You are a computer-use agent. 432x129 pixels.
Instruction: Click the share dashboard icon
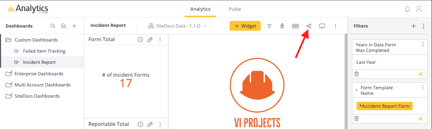pyautogui.click(x=309, y=26)
